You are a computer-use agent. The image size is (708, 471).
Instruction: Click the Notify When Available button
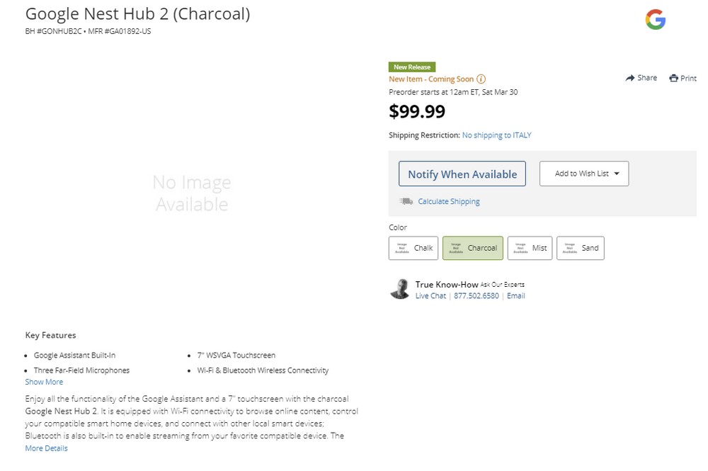[462, 174]
